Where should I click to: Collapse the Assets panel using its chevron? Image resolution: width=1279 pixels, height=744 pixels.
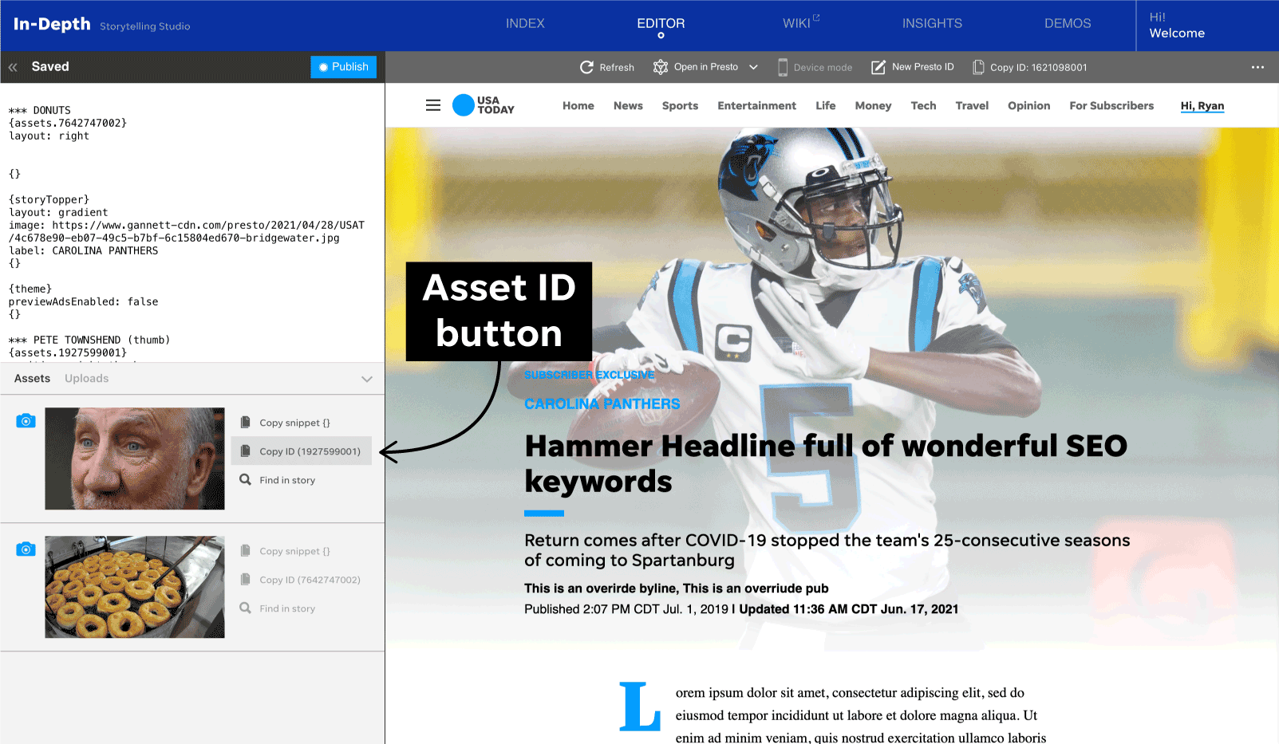pyautogui.click(x=366, y=379)
